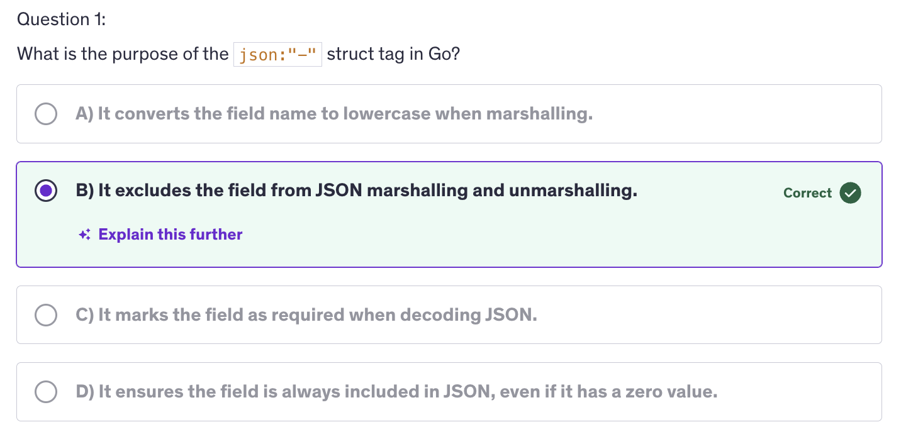Click empty right side of option D card
The width and height of the screenshot is (901, 444).
[x=805, y=392]
